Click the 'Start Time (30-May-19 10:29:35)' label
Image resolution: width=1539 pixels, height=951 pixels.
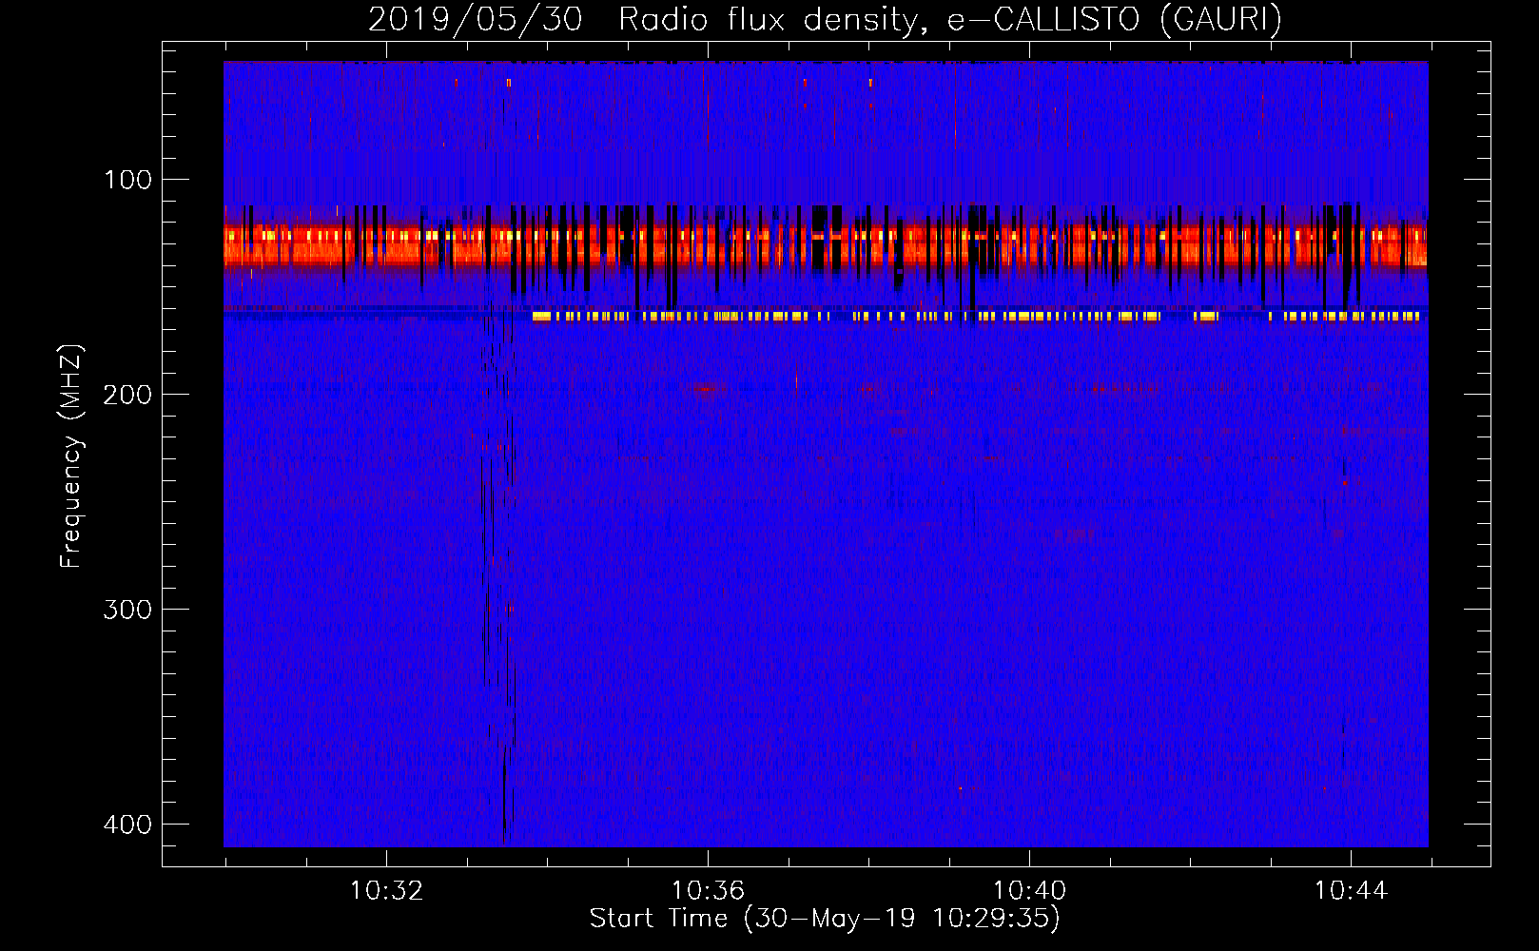(825, 919)
